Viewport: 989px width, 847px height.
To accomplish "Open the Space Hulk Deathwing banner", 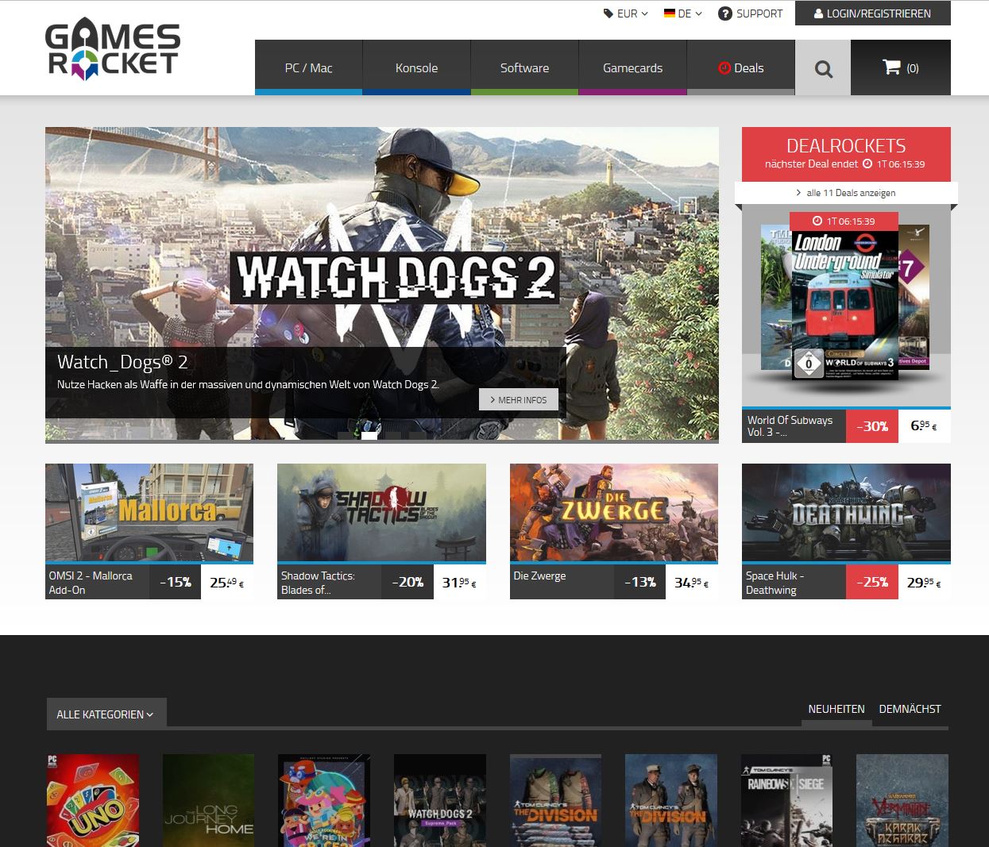I will 846,513.
